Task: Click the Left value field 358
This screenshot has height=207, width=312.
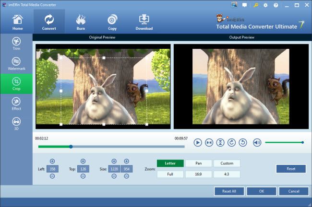Action: coord(52,169)
